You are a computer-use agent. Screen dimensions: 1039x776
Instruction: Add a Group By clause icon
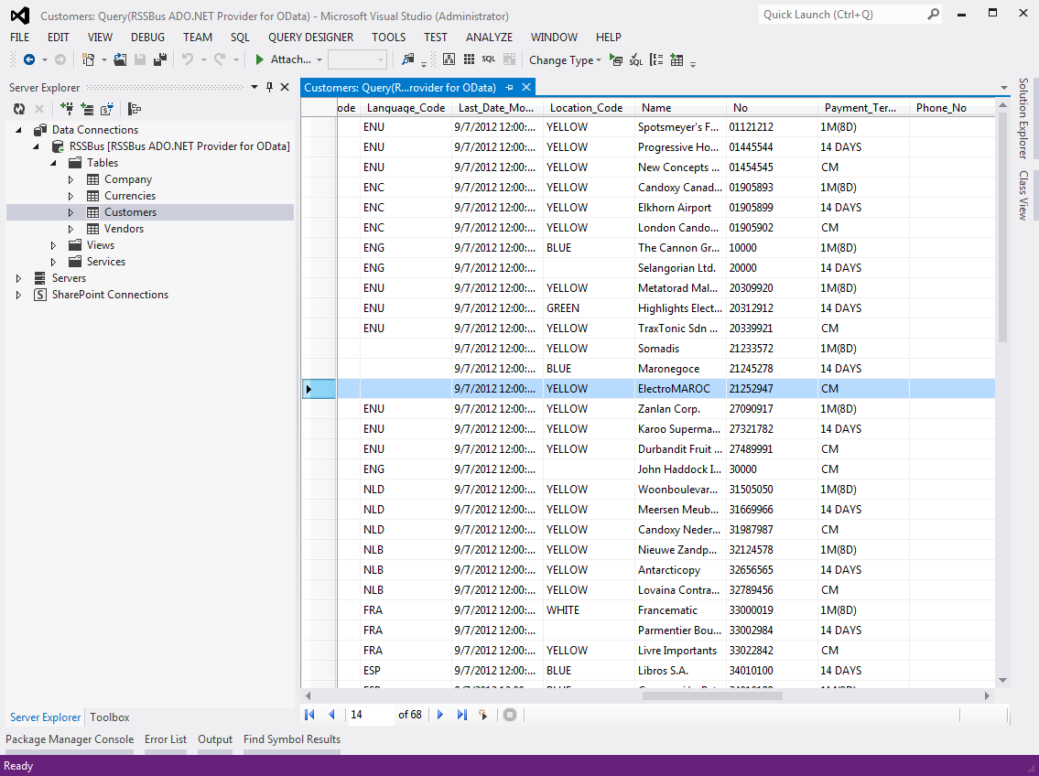point(654,59)
